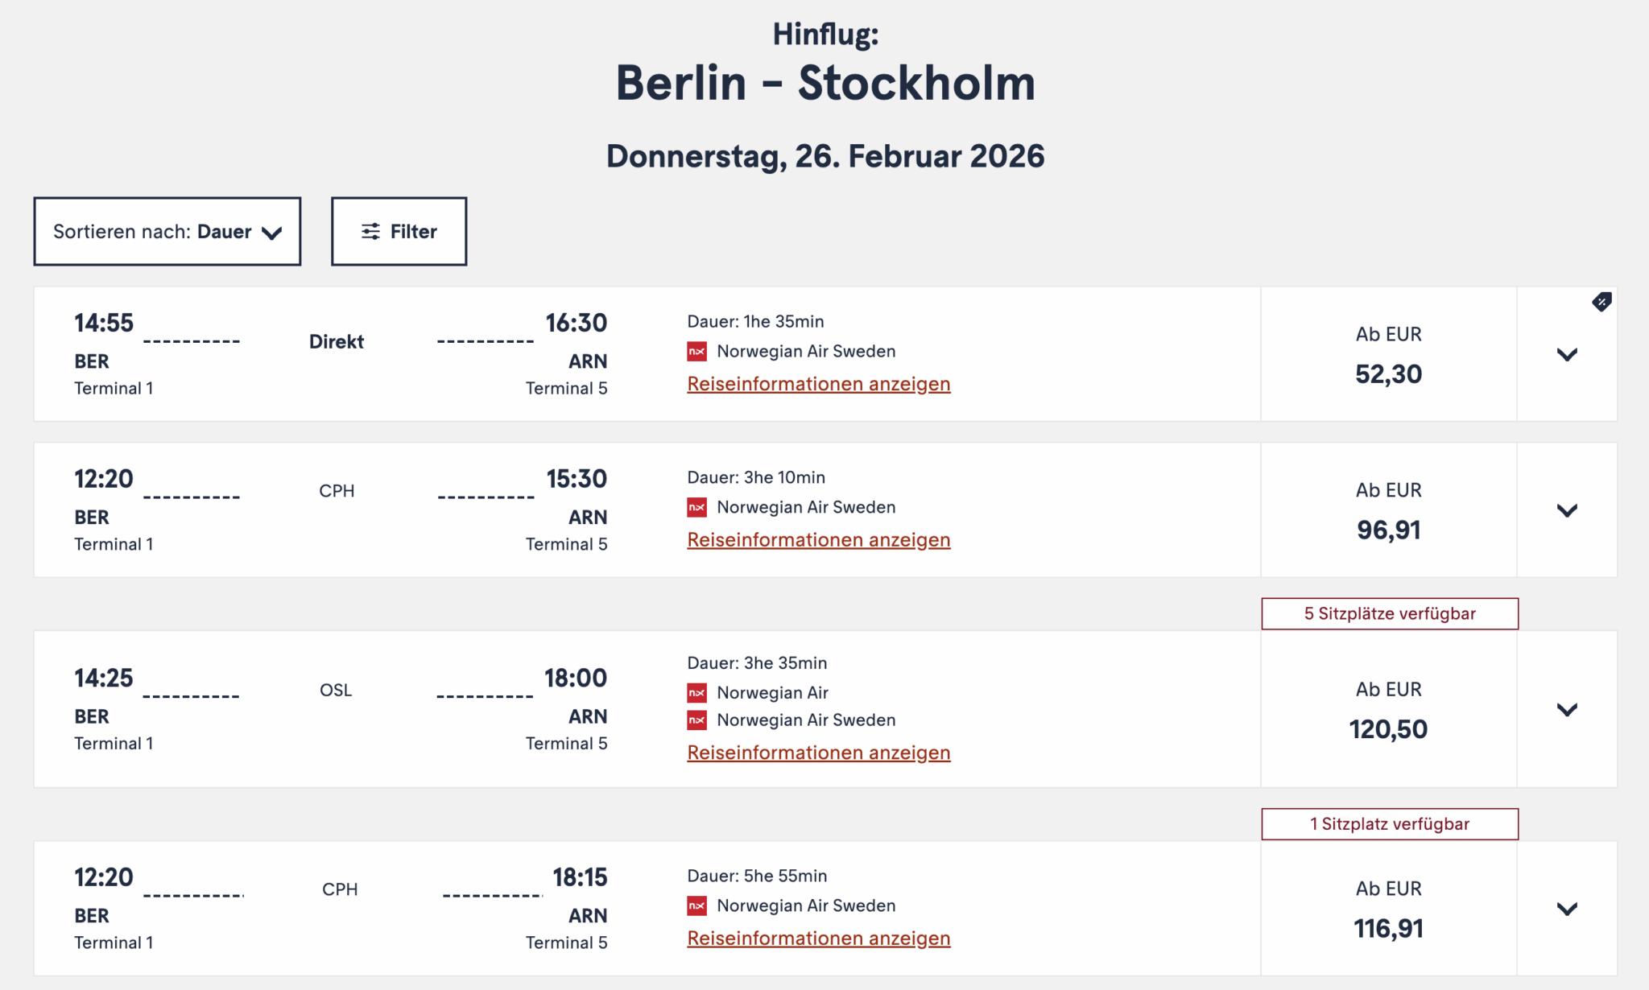This screenshot has width=1649, height=990.
Task: Click Norwegian Air Sweden logo on OSL flight
Action: (696, 720)
